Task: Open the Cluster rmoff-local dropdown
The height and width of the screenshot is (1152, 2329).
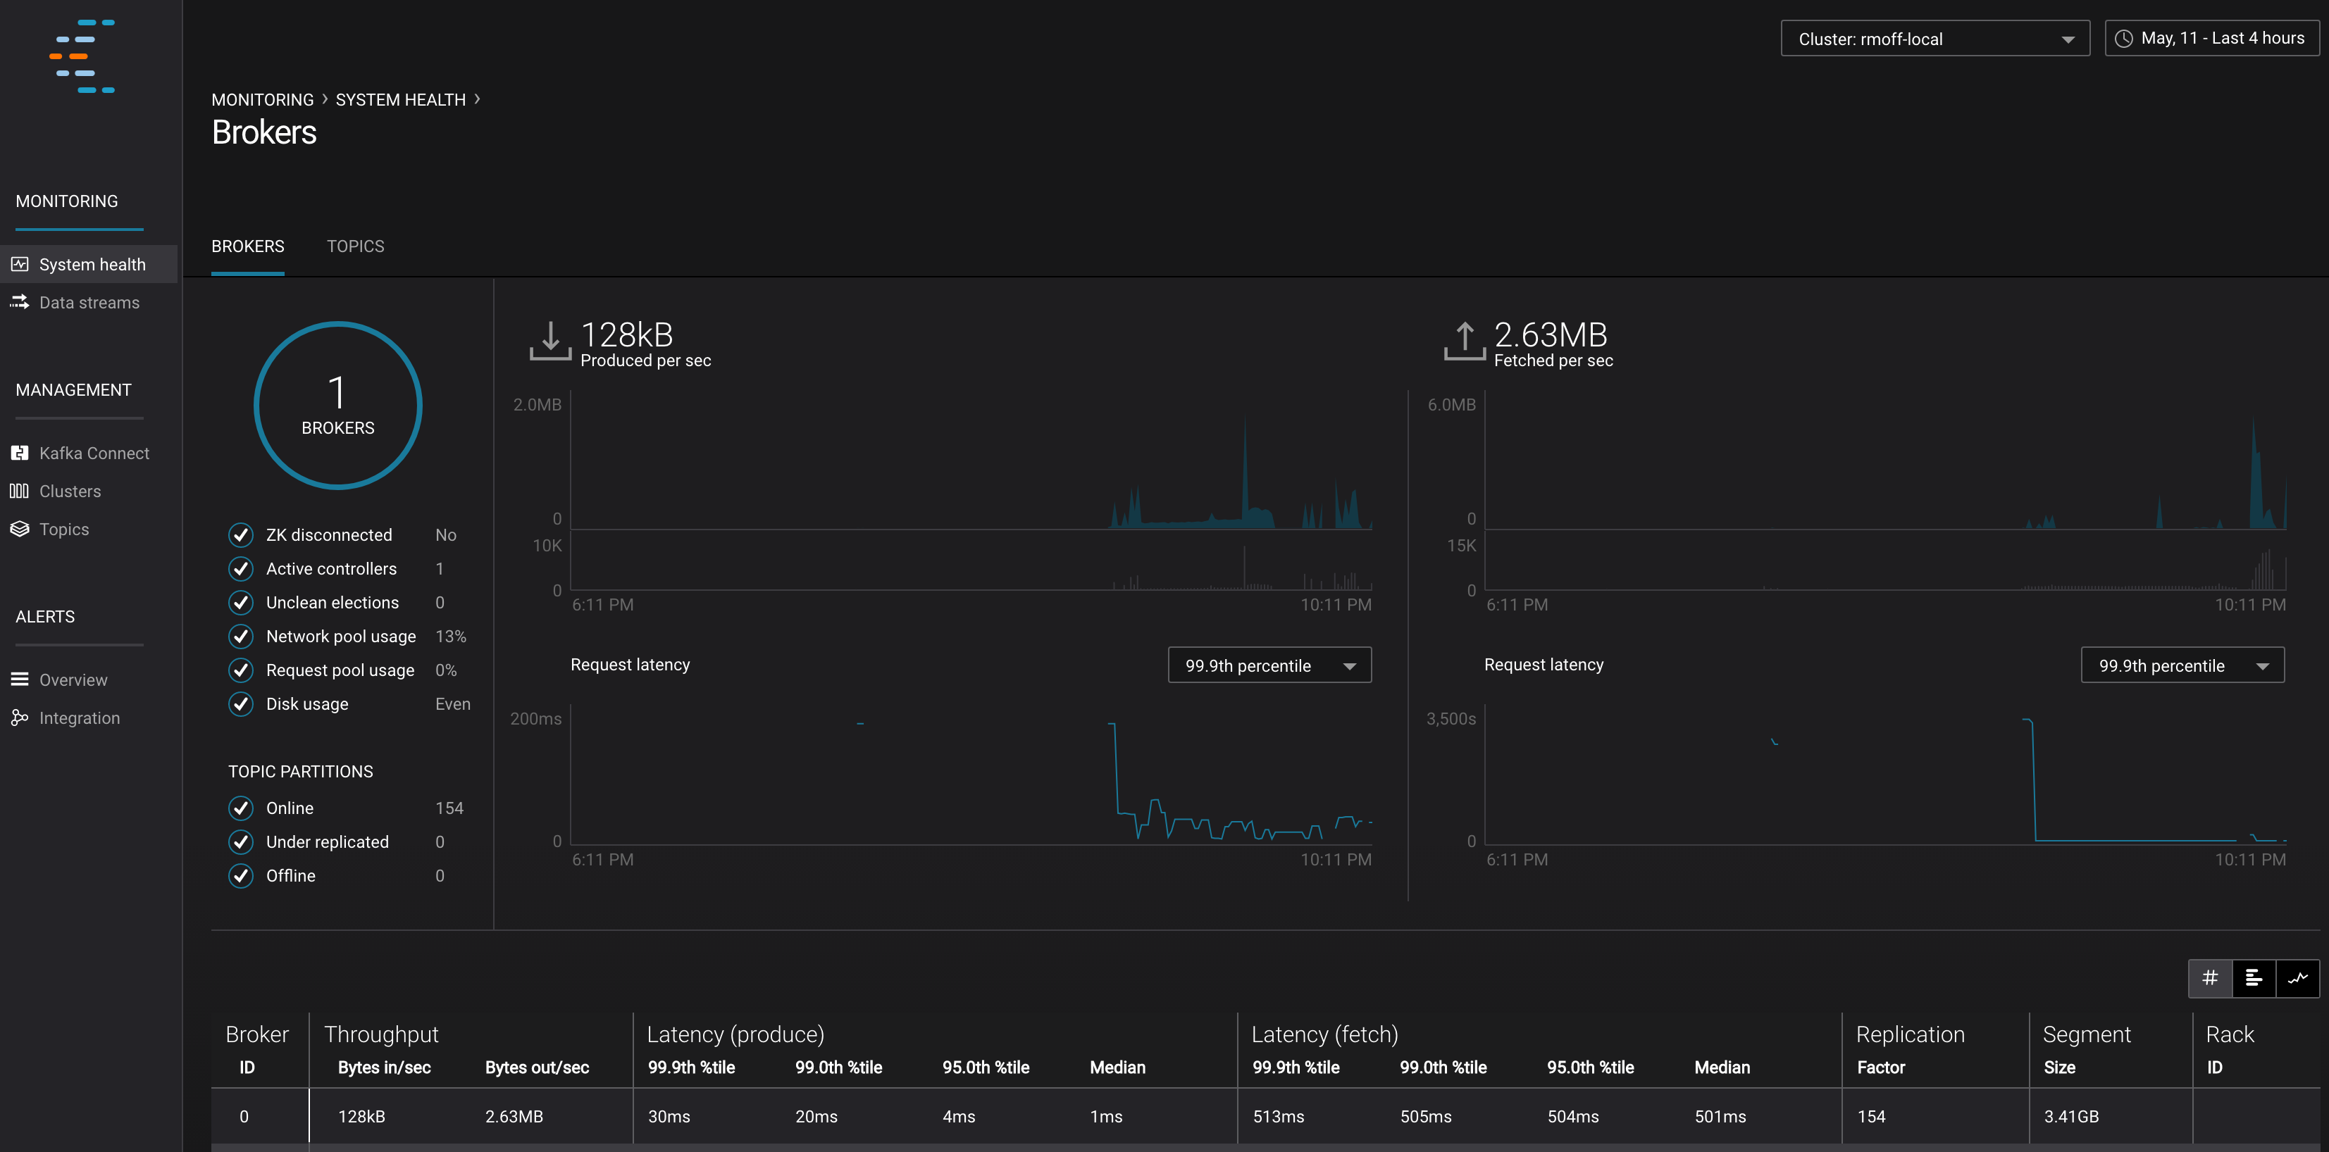Action: (x=1934, y=39)
